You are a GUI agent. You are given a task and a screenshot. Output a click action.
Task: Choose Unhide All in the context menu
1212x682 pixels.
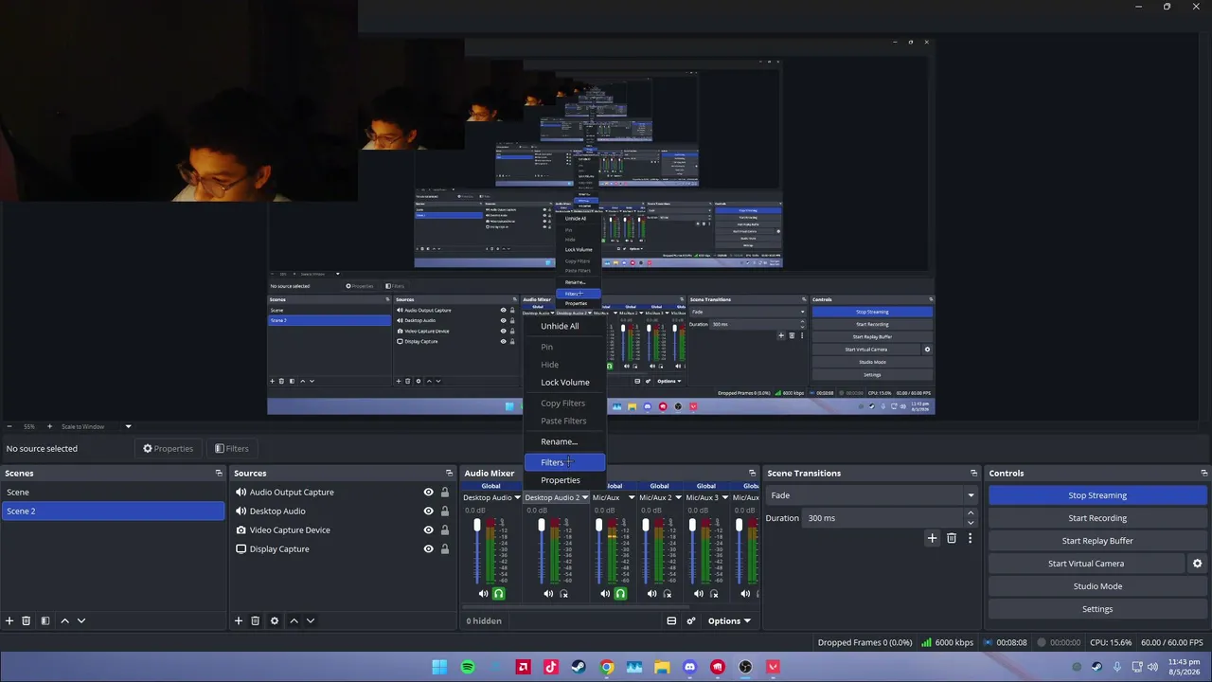pos(560,326)
